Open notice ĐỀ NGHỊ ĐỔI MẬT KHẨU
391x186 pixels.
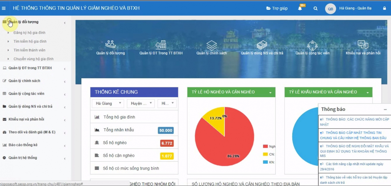click(x=355, y=151)
